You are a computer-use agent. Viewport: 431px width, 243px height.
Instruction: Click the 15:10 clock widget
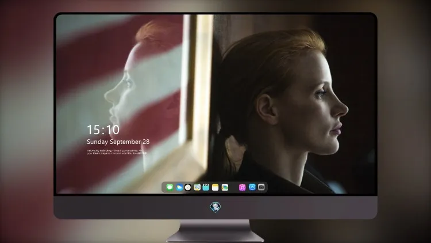[103, 130]
